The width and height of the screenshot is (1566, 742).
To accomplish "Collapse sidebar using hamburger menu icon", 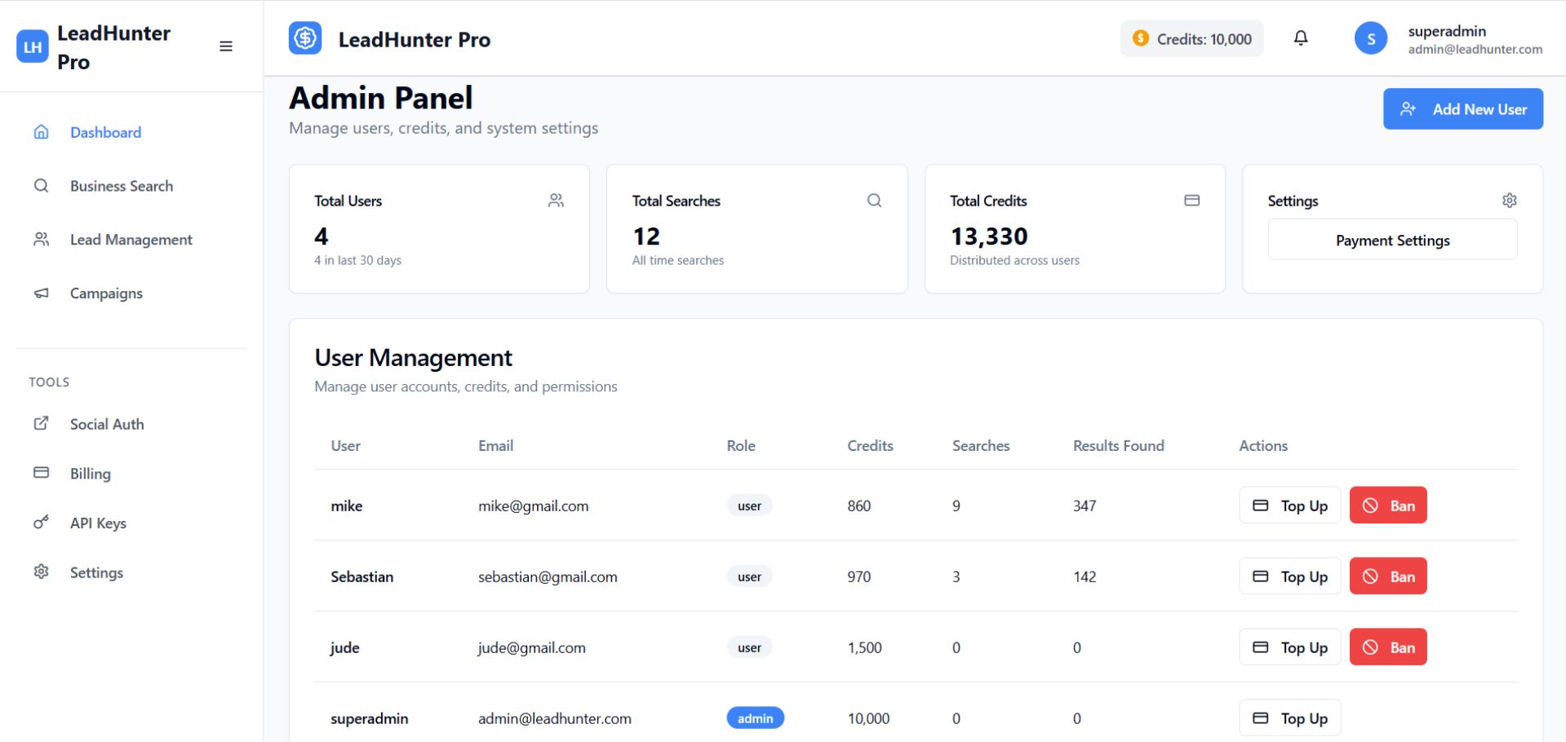I will 226,46.
